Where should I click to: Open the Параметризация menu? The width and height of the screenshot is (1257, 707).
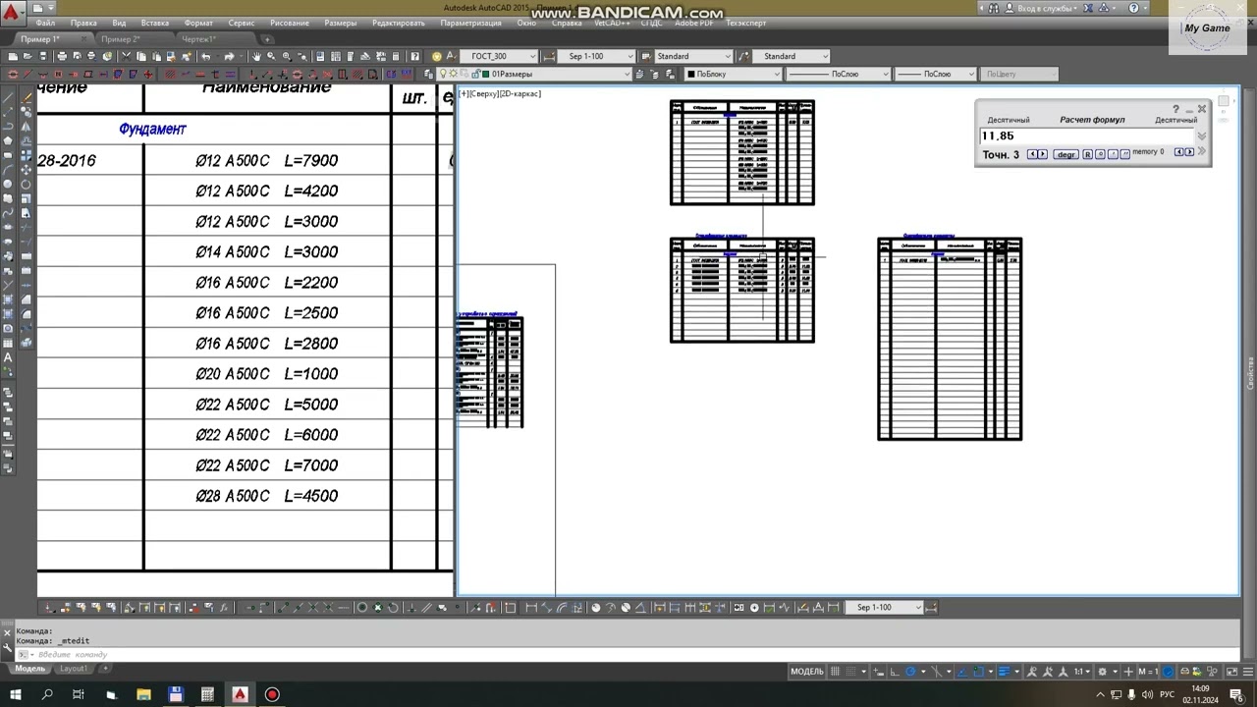coord(470,23)
